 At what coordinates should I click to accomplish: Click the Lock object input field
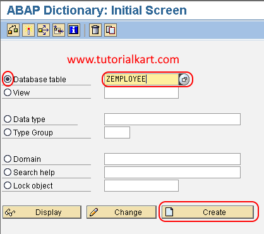(141, 186)
